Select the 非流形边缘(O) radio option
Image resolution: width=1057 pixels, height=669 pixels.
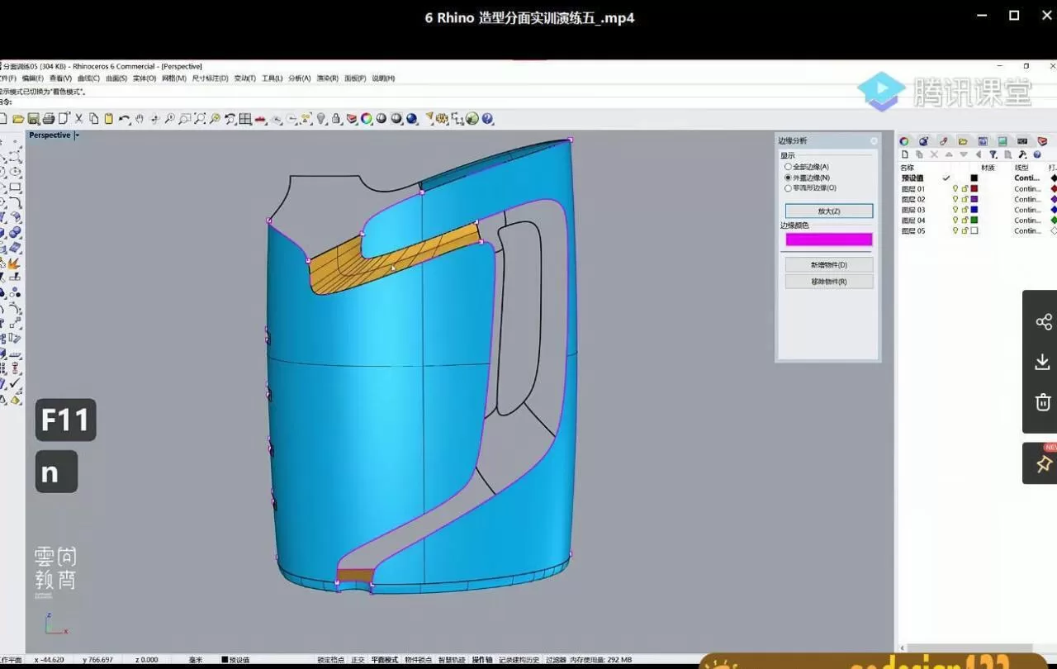click(788, 187)
